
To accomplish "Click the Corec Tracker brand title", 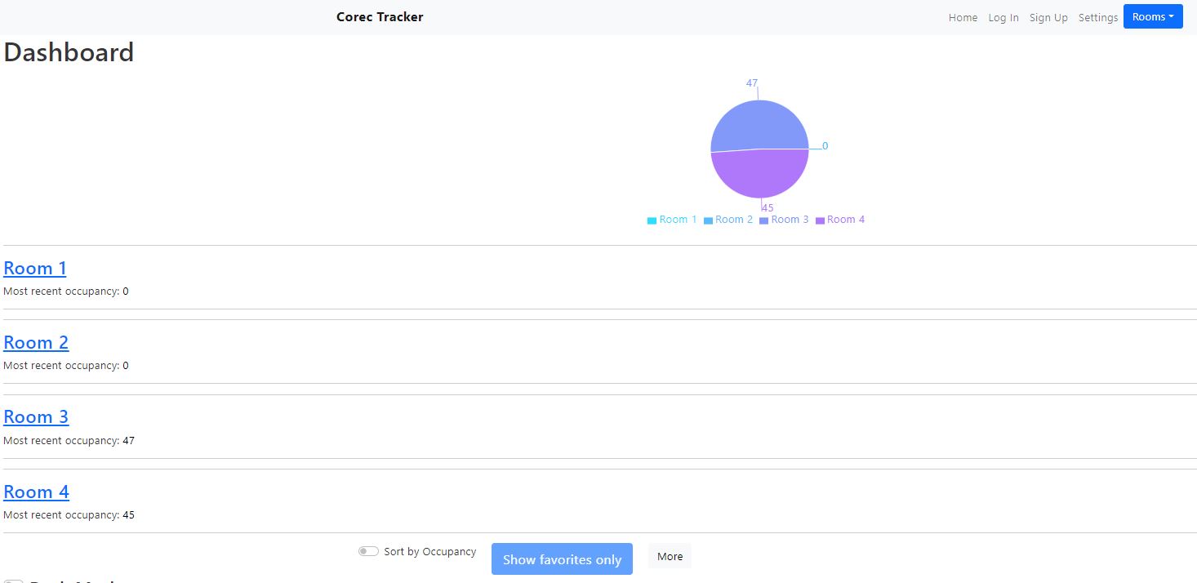I will [x=379, y=16].
